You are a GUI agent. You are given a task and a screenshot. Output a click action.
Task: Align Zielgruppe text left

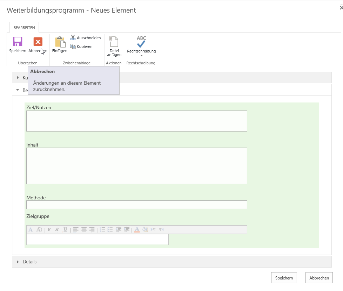click(76, 229)
